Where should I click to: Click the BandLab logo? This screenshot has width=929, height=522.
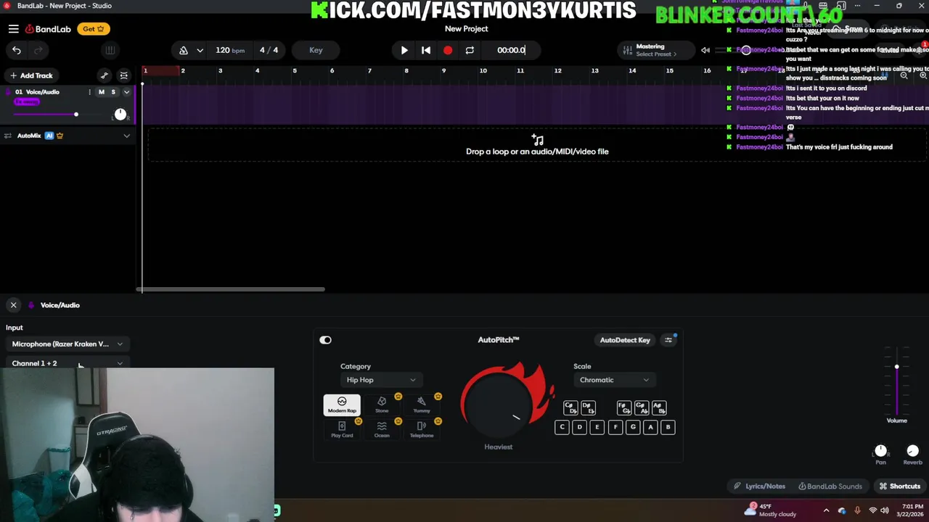coord(48,29)
